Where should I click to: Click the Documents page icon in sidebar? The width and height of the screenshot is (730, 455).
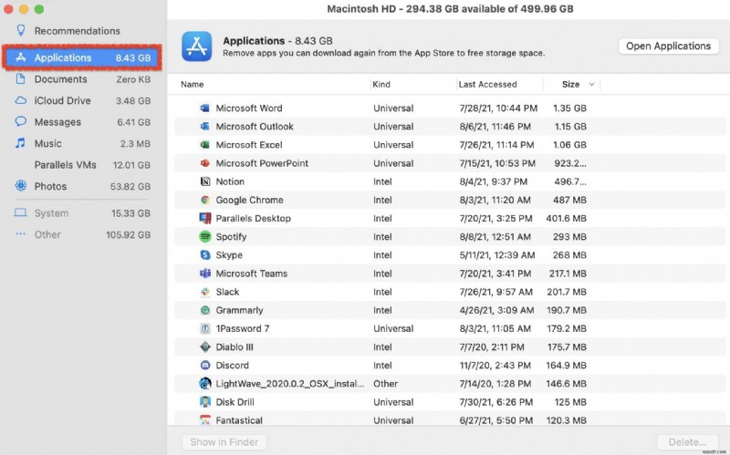[20, 79]
